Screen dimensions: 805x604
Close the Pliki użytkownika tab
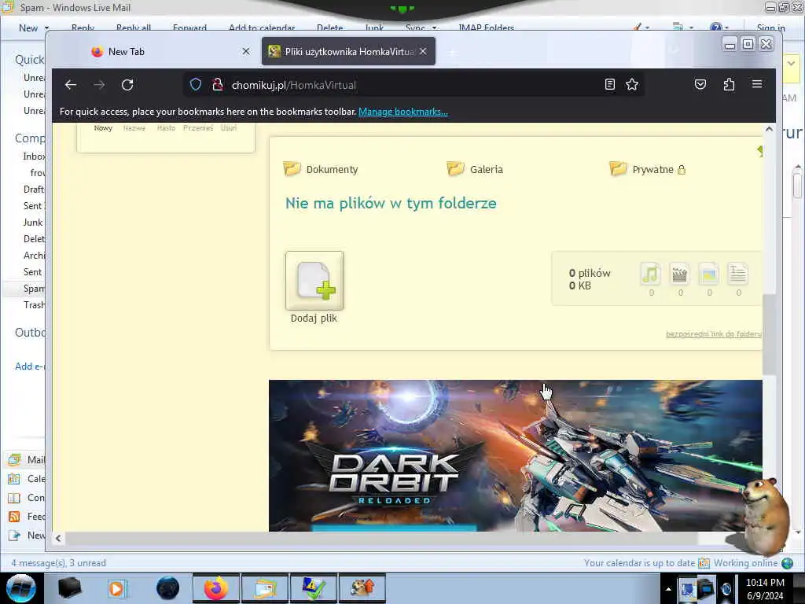click(x=423, y=51)
